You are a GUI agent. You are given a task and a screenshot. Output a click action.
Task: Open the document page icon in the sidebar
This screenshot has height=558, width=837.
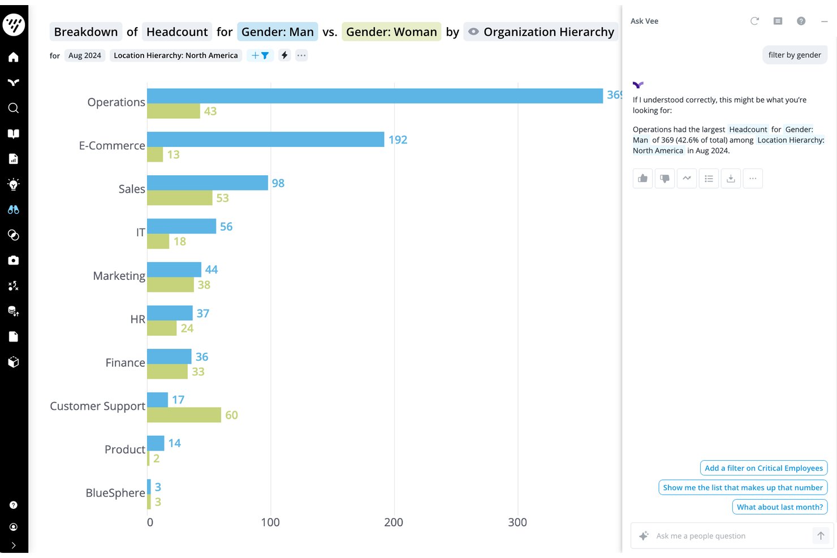tap(14, 337)
